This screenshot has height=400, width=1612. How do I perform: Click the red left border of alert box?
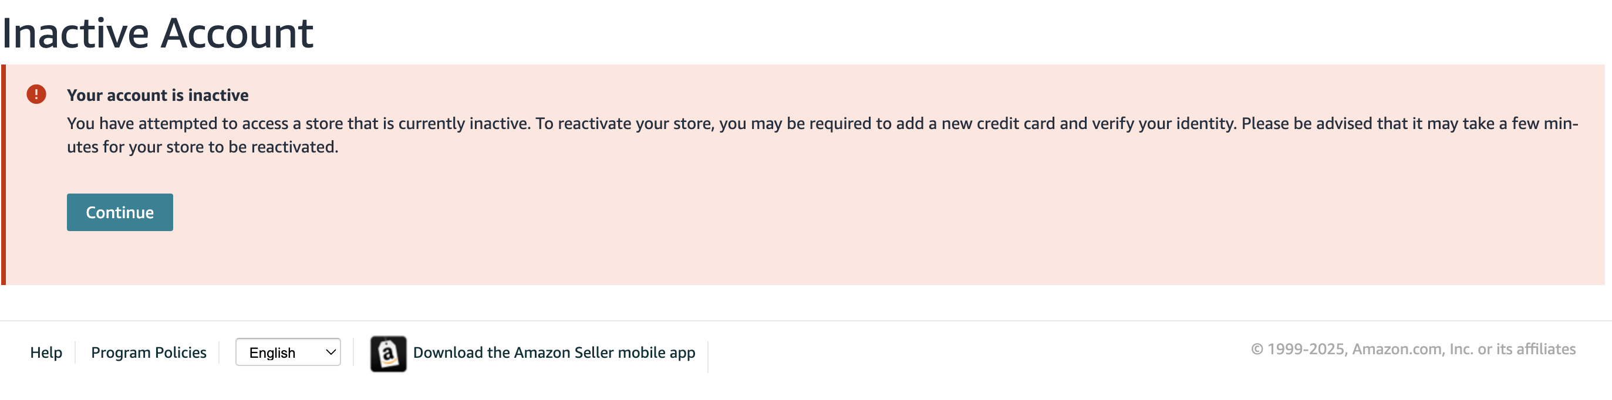tap(3, 174)
